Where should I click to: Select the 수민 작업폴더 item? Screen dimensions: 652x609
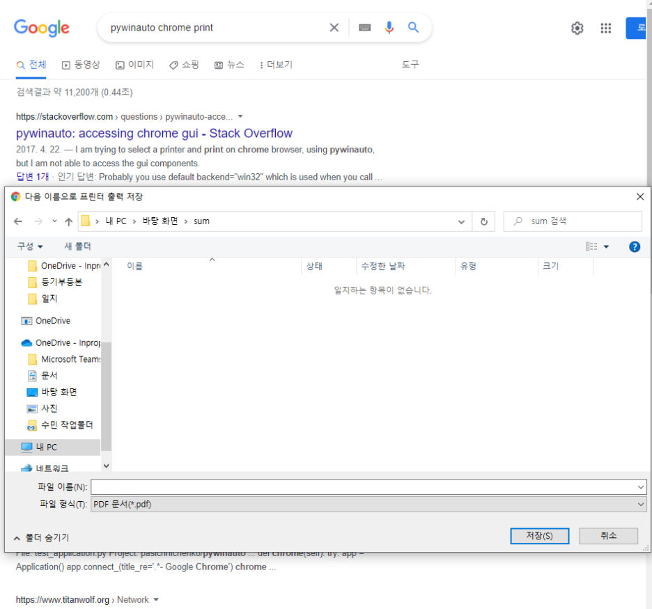point(60,425)
